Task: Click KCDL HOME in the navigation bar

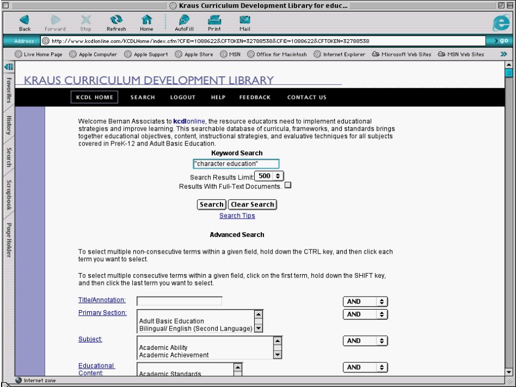Action: pos(95,97)
